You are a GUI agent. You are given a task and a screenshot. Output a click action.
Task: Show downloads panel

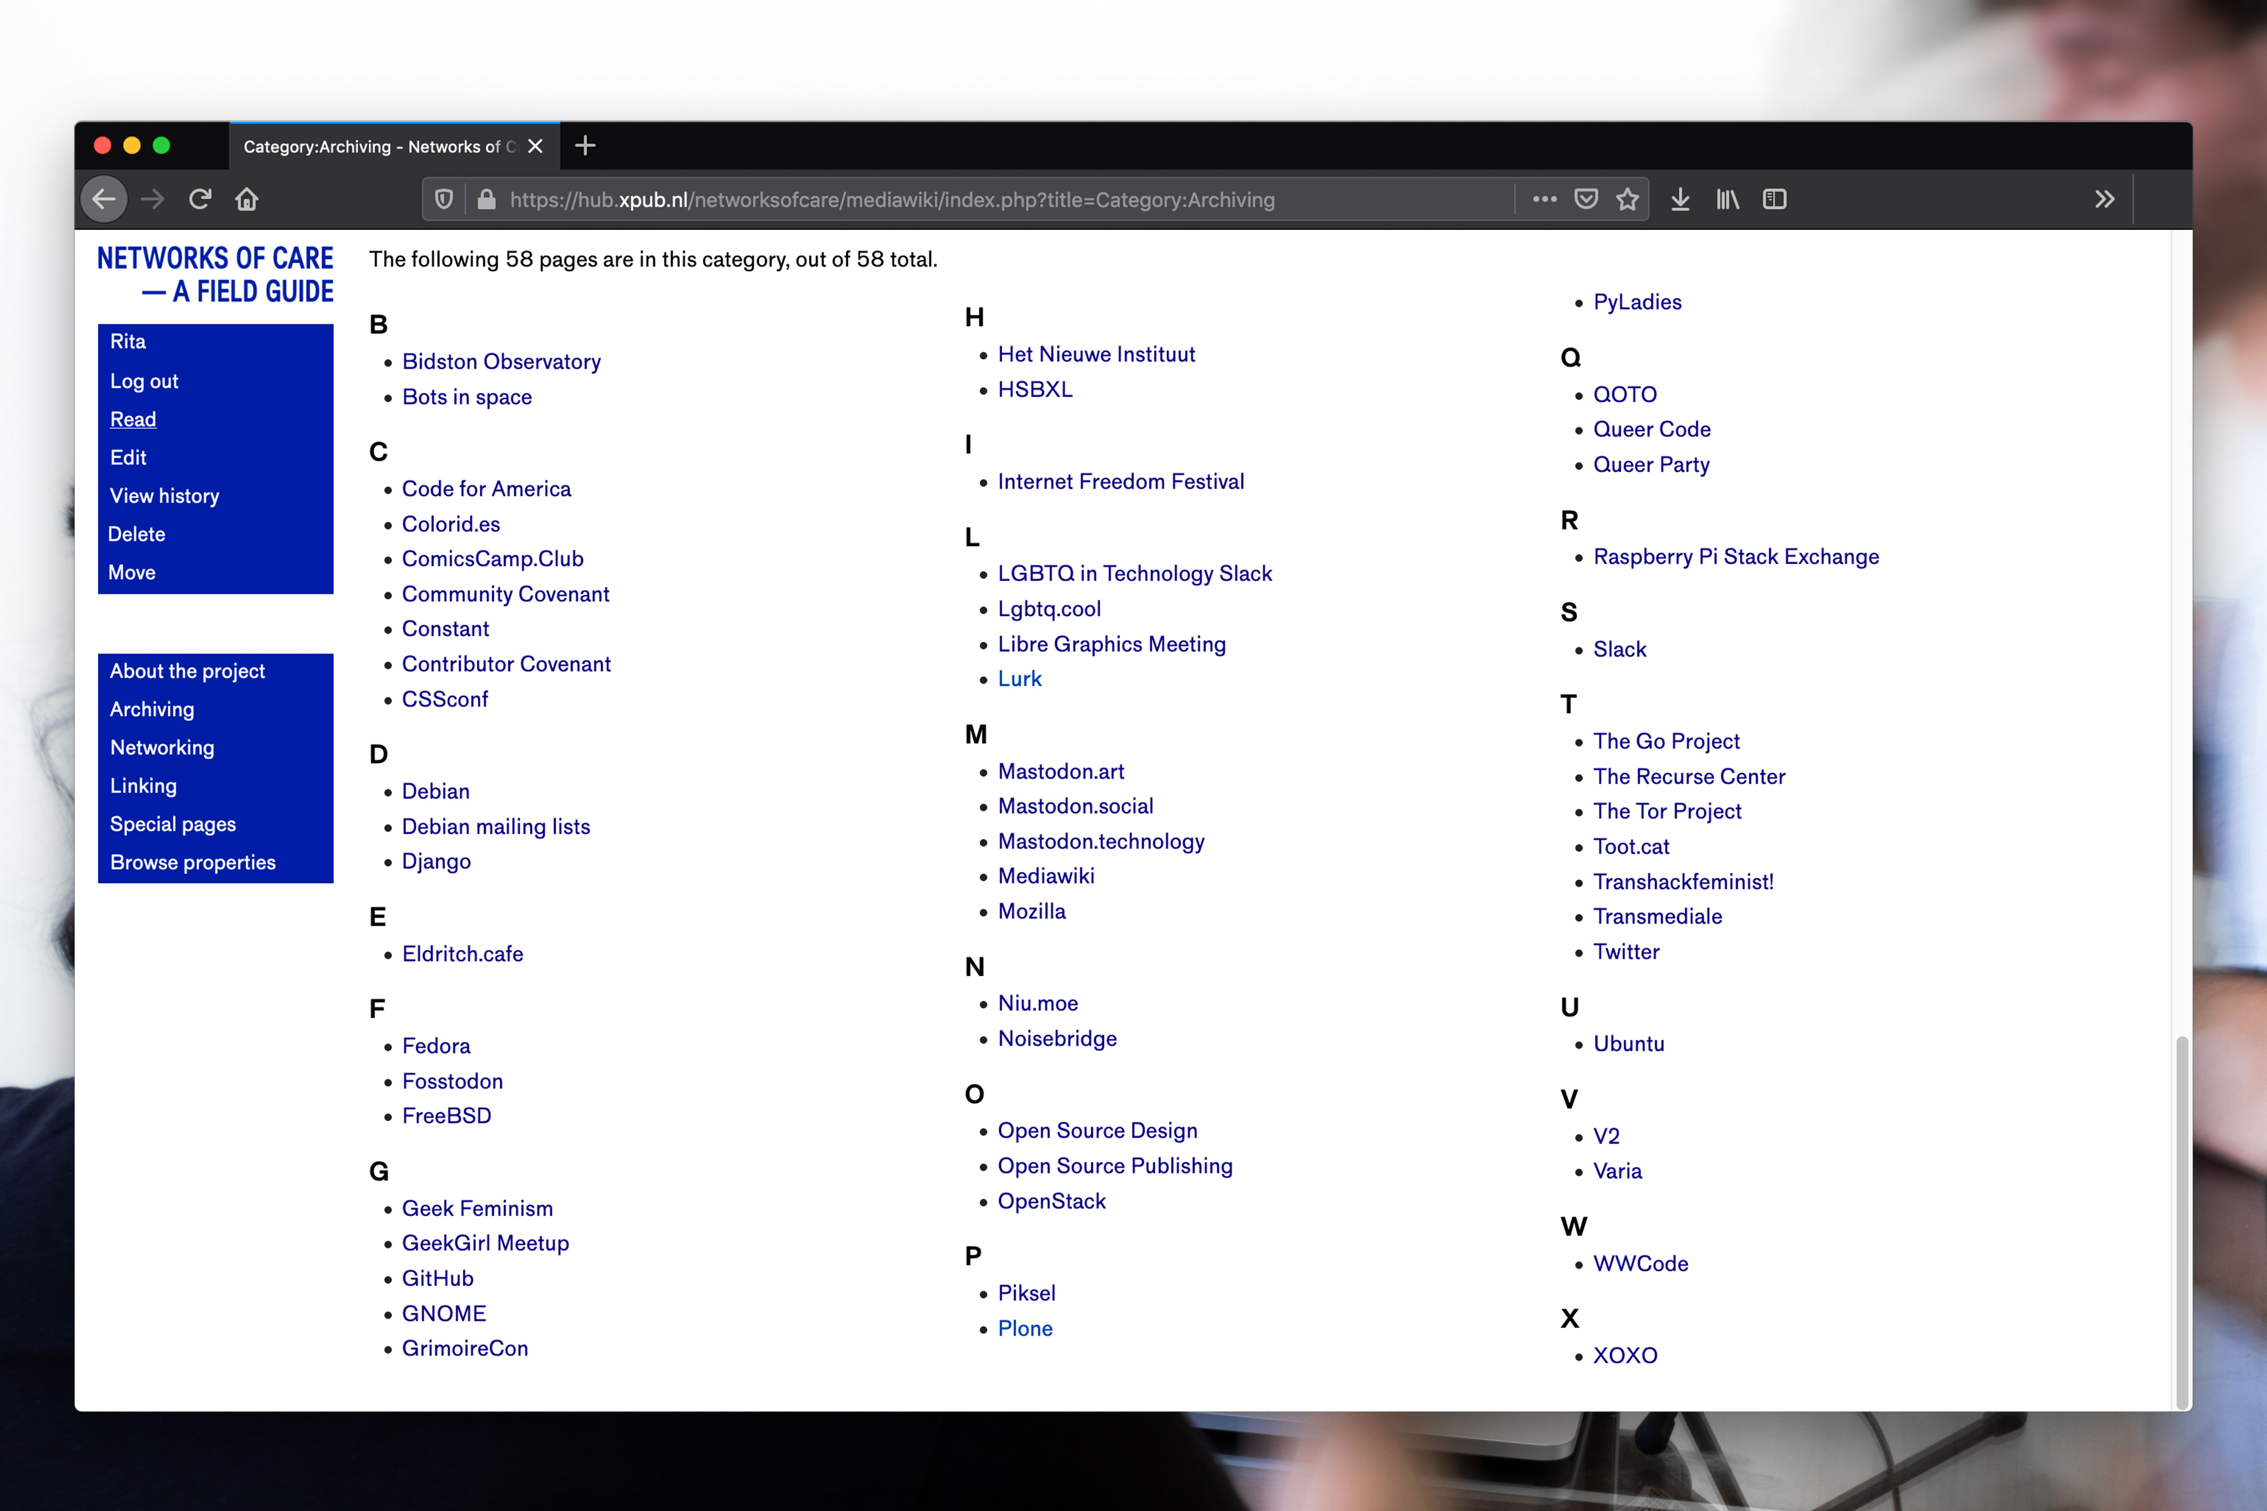(1680, 200)
